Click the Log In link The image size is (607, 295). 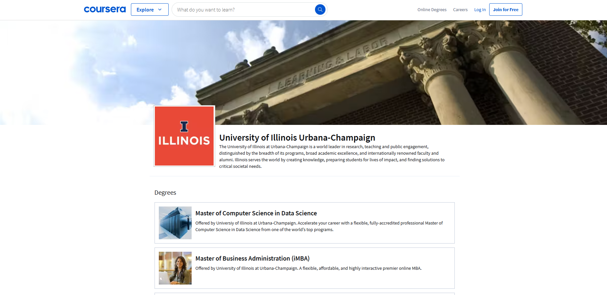(x=480, y=10)
